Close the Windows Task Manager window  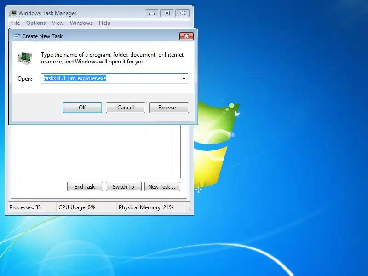pos(182,13)
